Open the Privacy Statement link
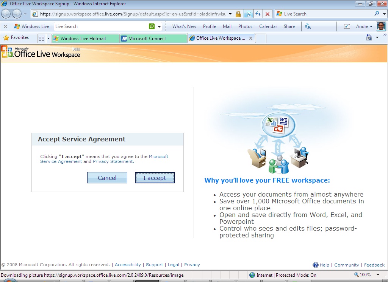The image size is (388, 282). point(113,161)
